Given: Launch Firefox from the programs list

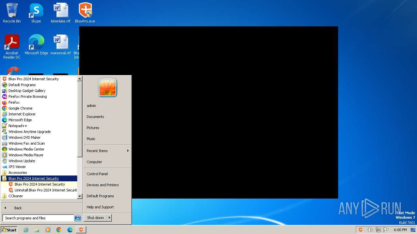Looking at the screenshot, I should pos(39,102).
